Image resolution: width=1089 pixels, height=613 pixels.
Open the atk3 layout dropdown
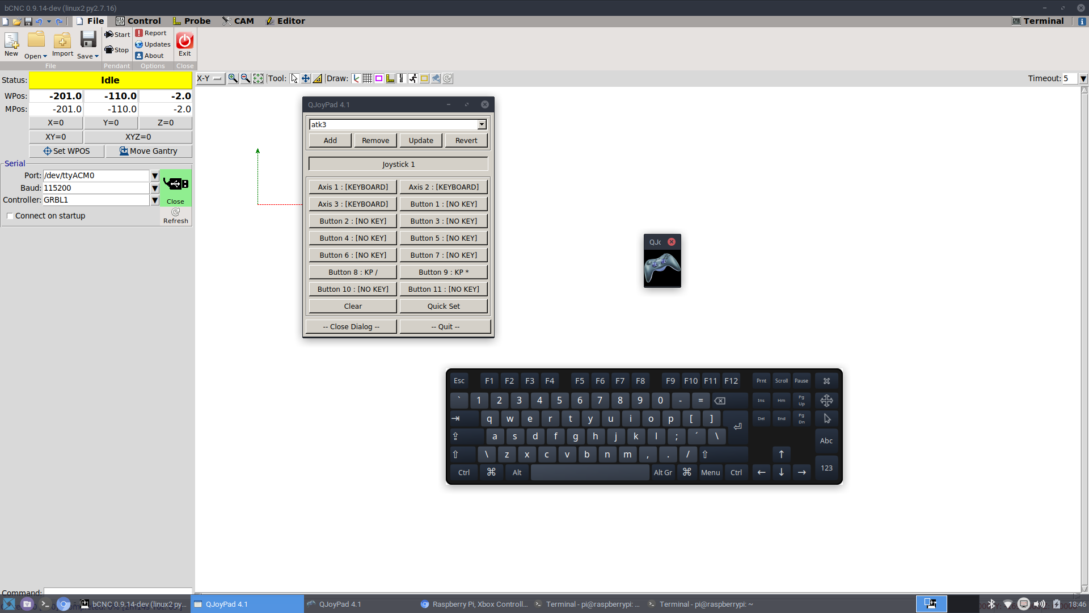pyautogui.click(x=482, y=124)
